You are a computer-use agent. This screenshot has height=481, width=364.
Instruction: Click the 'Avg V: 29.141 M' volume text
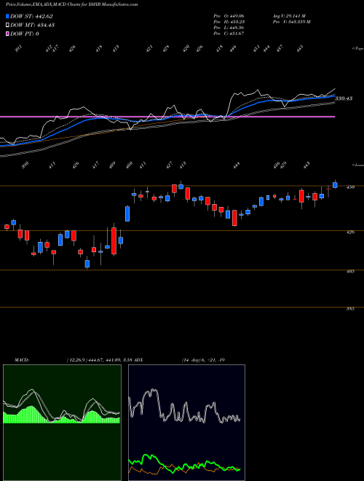(x=289, y=16)
